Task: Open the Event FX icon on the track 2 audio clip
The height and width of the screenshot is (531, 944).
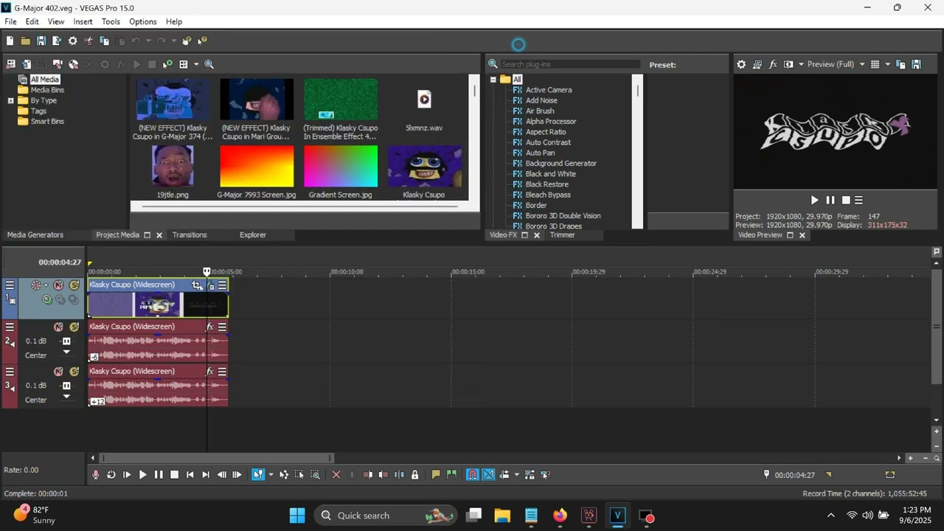Action: coord(210,327)
